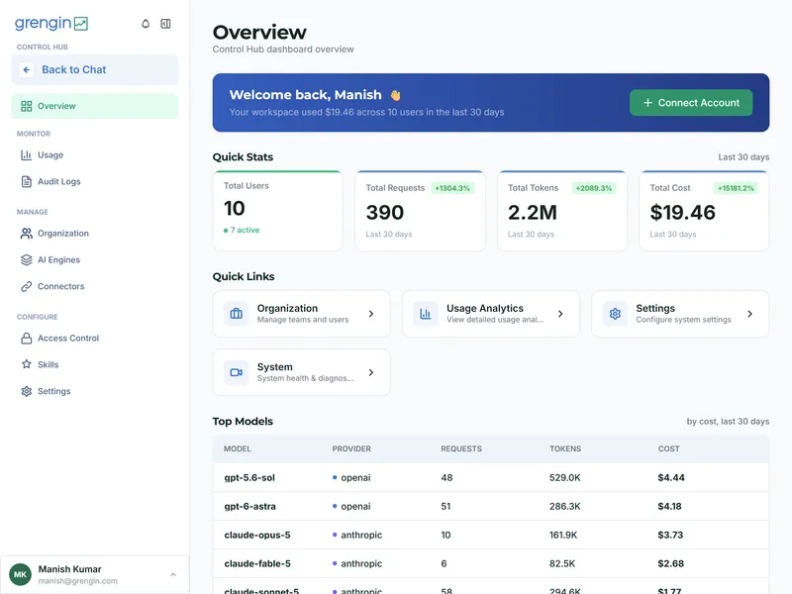
Task: Click the REQUESTS column header
Action: pos(461,448)
